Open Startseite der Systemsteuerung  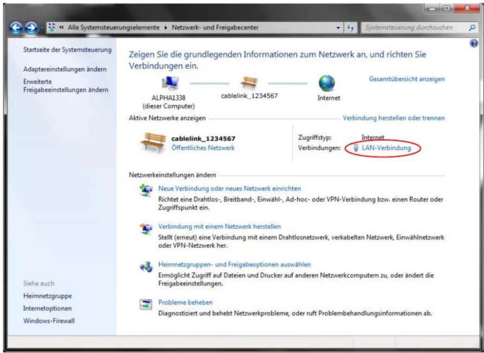(68, 50)
